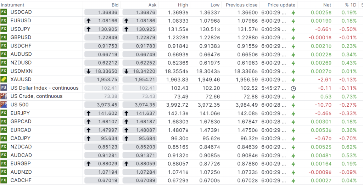
Task: Sort by the Instrument column header
Action: pos(13,5)
